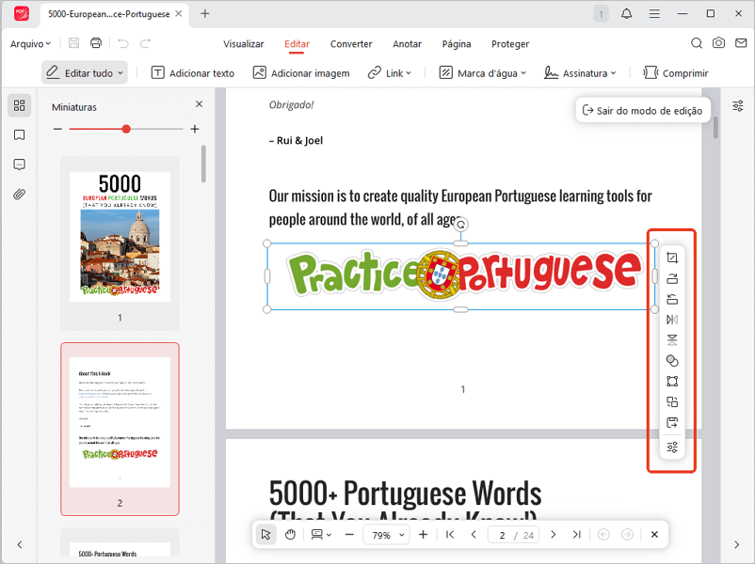Select the Hand tool in the bottom toolbar
The width and height of the screenshot is (755, 564).
290,534
